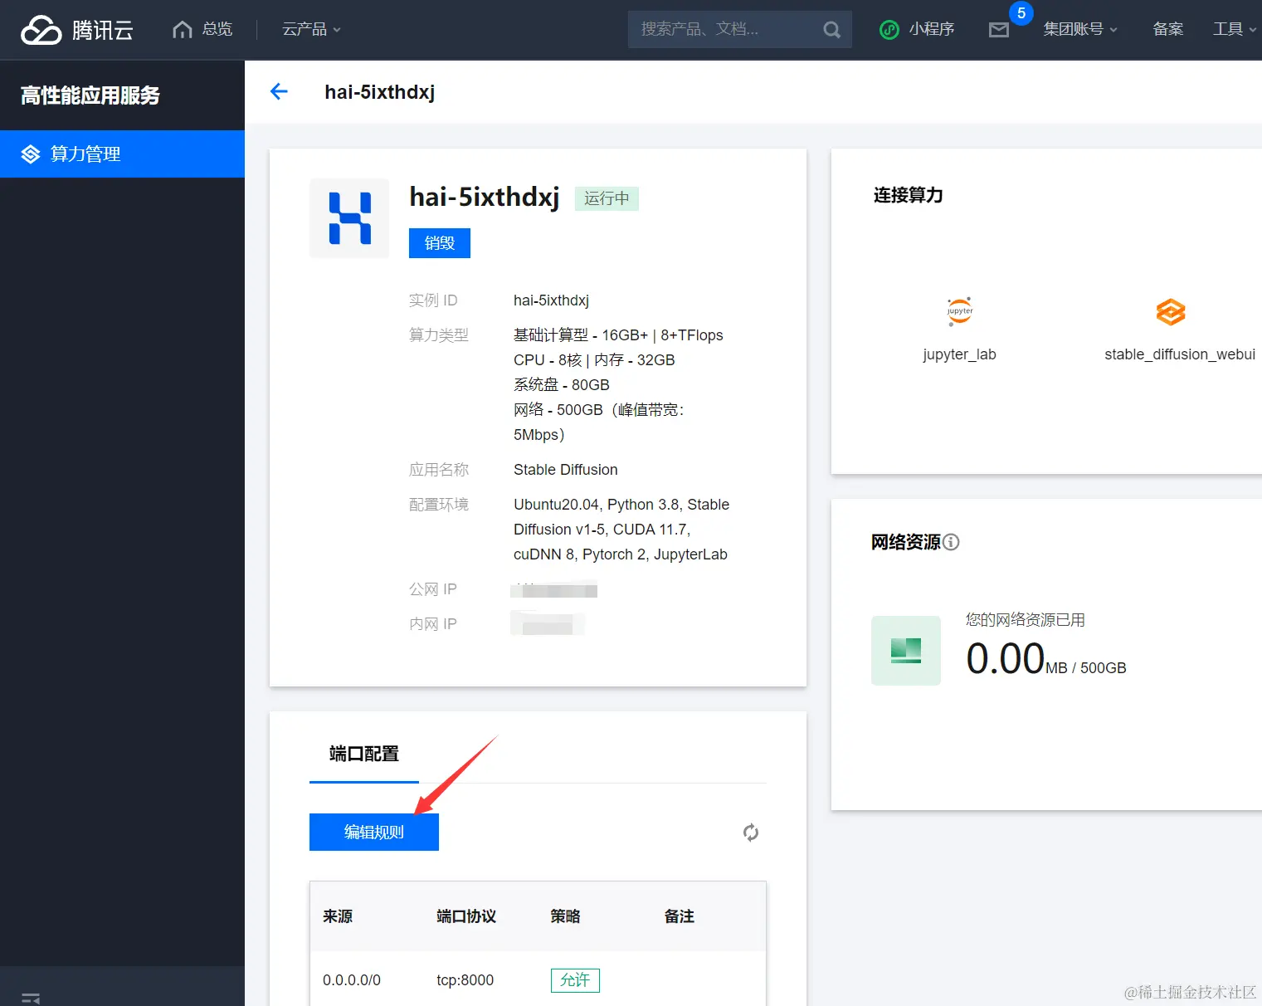Viewport: 1262px width, 1006px height.
Task: Click the 来源 column header
Action: [x=338, y=916]
